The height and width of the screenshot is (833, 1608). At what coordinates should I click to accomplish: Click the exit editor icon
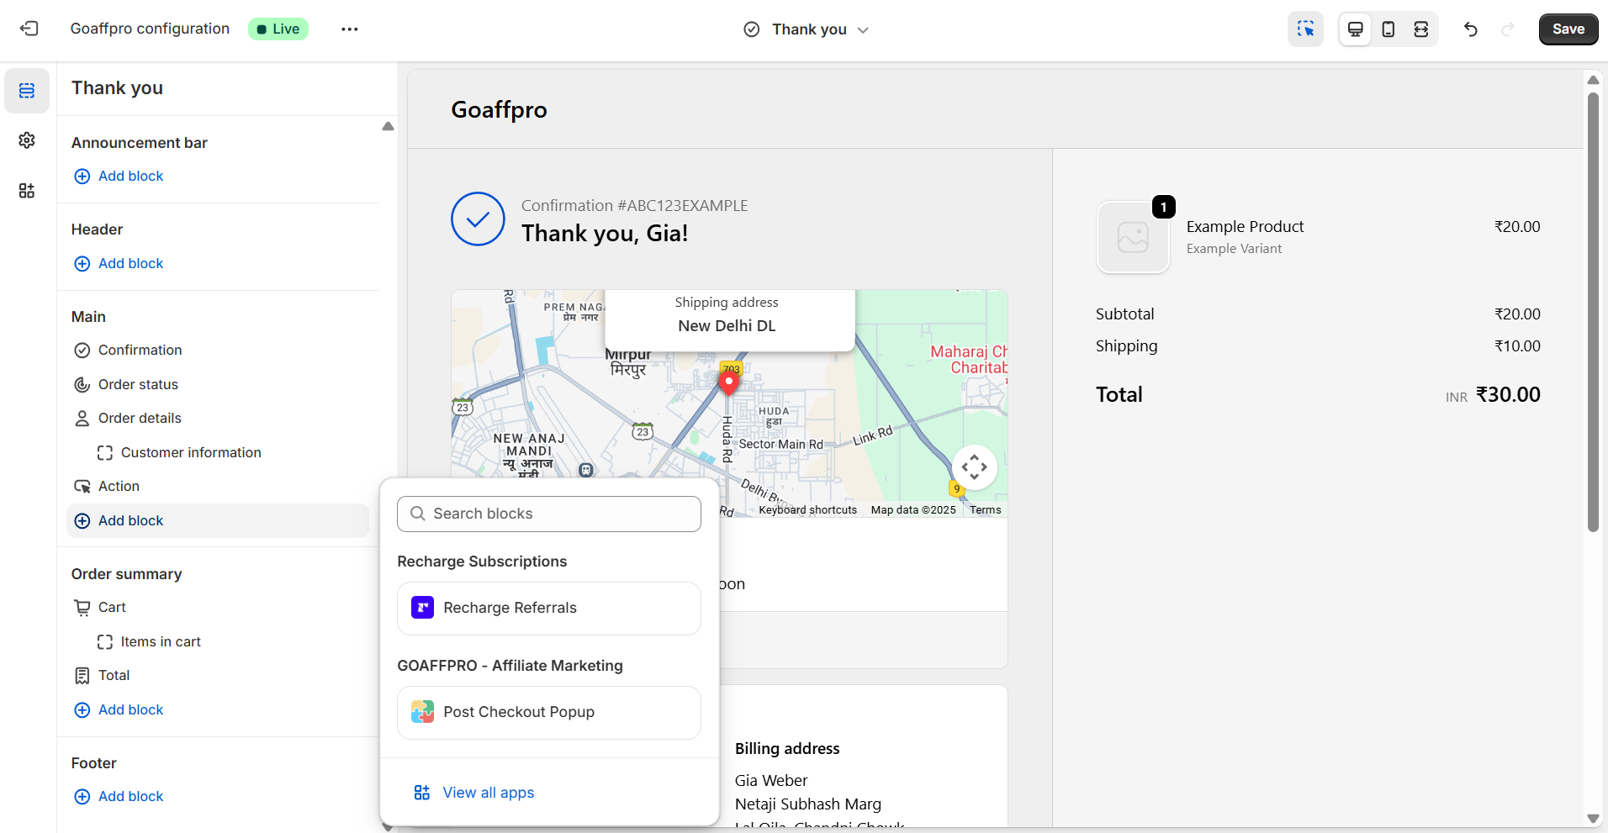(x=29, y=29)
